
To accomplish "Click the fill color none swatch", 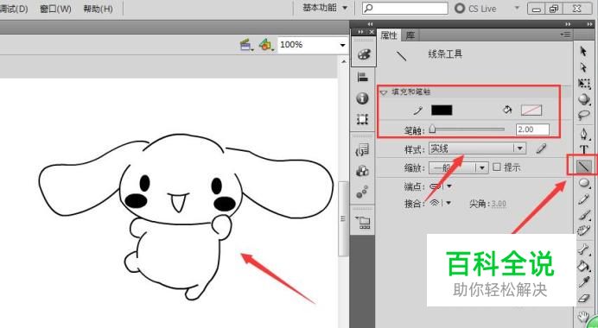I will tap(531, 110).
